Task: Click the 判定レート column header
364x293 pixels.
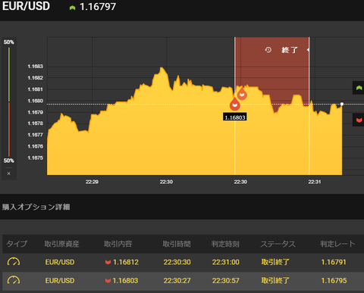Action: 337,244
